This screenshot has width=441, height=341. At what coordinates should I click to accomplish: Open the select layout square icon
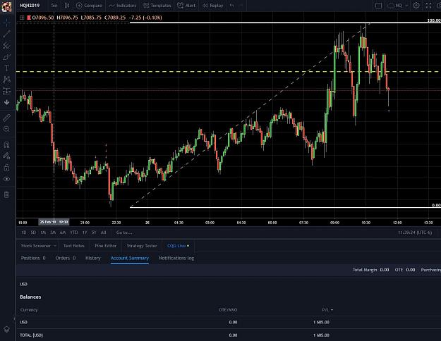point(379,6)
